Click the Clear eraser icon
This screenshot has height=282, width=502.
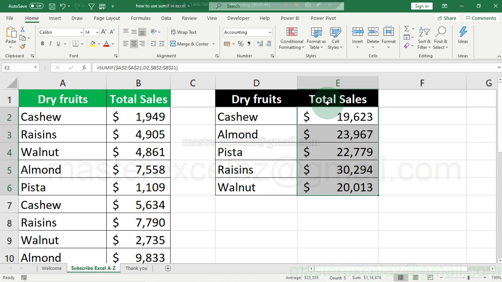pos(407,46)
